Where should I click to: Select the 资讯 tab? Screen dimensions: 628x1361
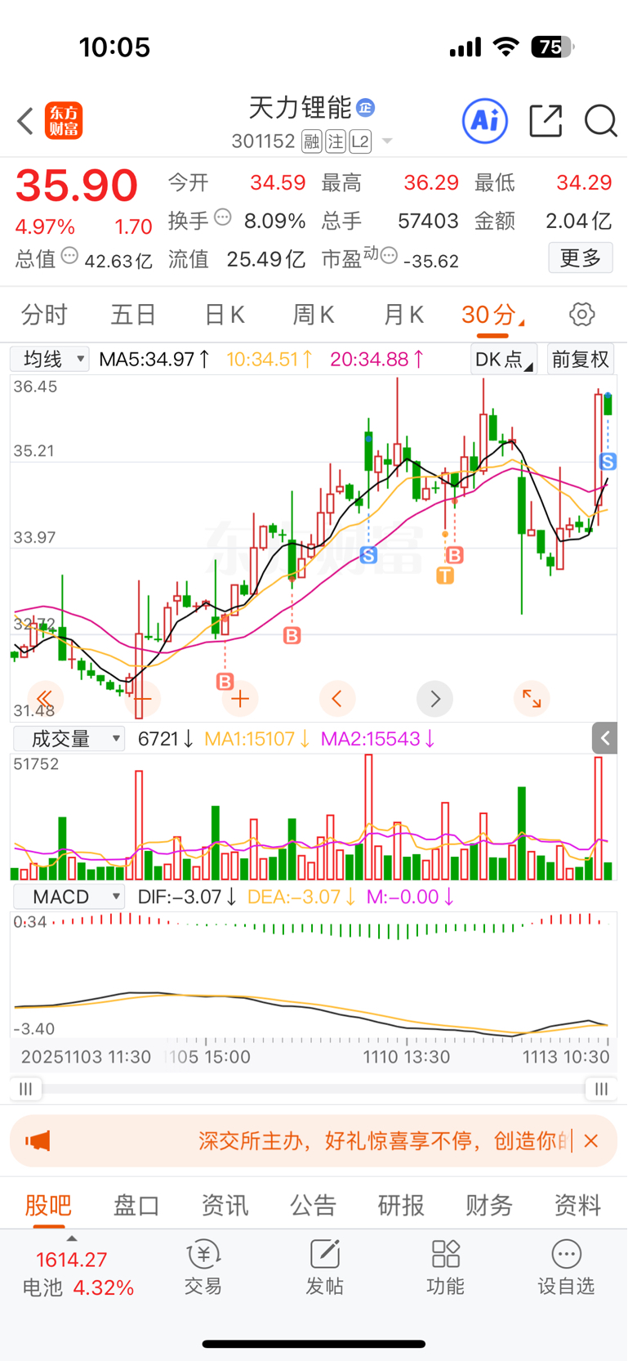coord(225,1204)
